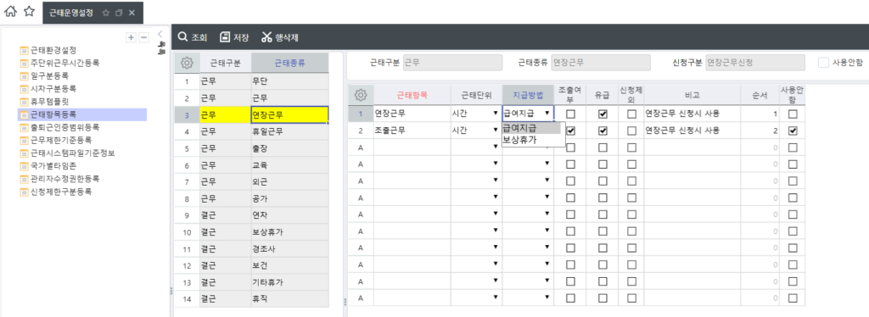
Task: Pop out 근태운영설정 tab window icon
Action: pos(119,12)
